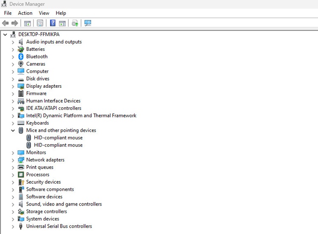This screenshot has width=318, height=234.
Task: Click the blue Help toolbar icon
Action: (53, 23)
